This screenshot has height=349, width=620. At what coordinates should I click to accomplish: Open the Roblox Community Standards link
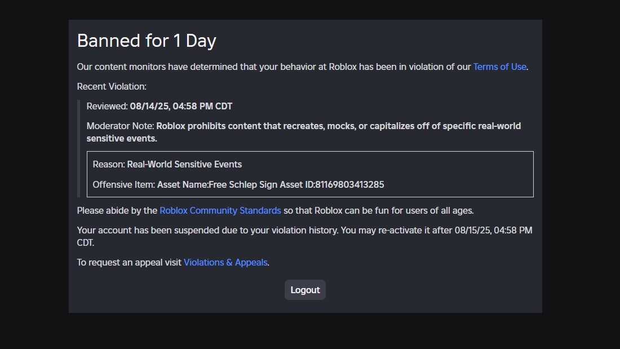click(x=220, y=210)
